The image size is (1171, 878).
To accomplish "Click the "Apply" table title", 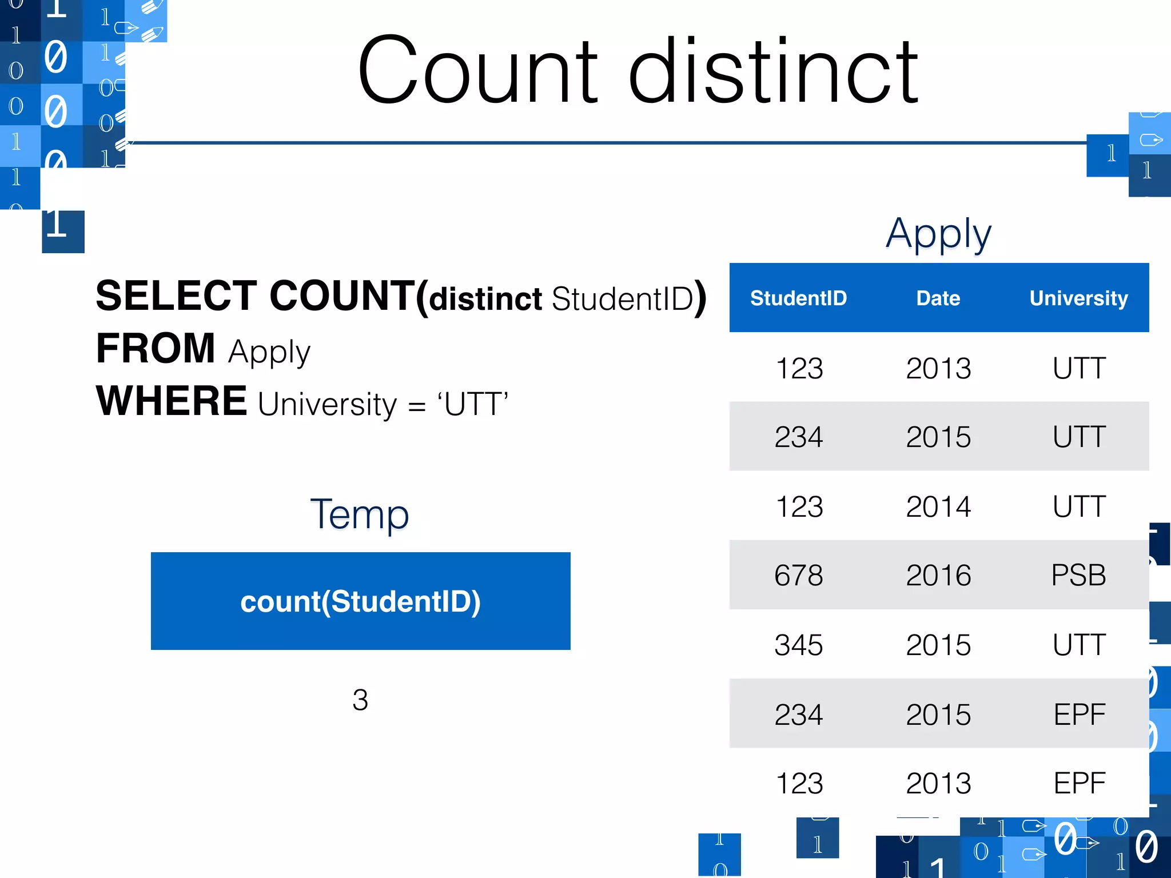I will pyautogui.click(x=938, y=233).
